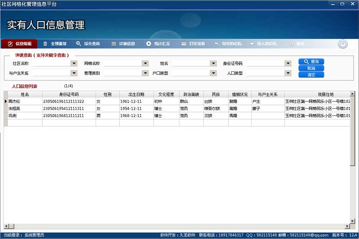Open the 人口类型 dropdown list

tap(288, 73)
